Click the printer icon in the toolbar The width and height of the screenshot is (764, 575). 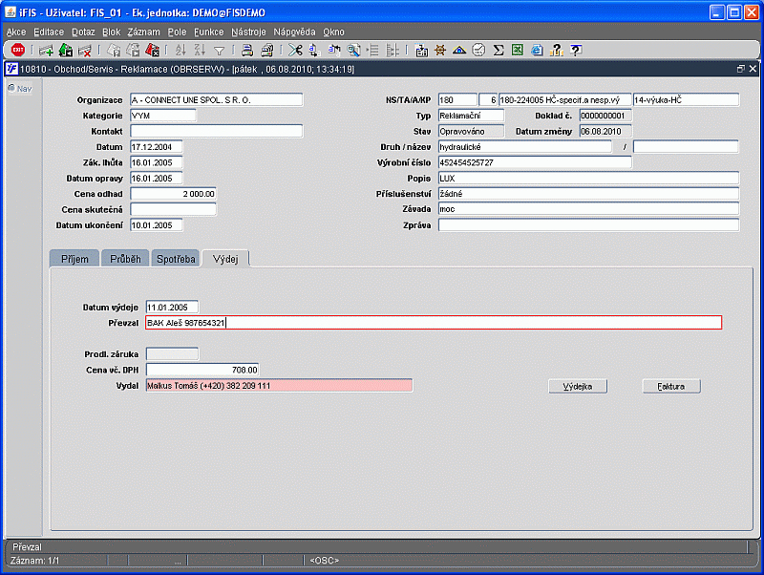(x=246, y=50)
